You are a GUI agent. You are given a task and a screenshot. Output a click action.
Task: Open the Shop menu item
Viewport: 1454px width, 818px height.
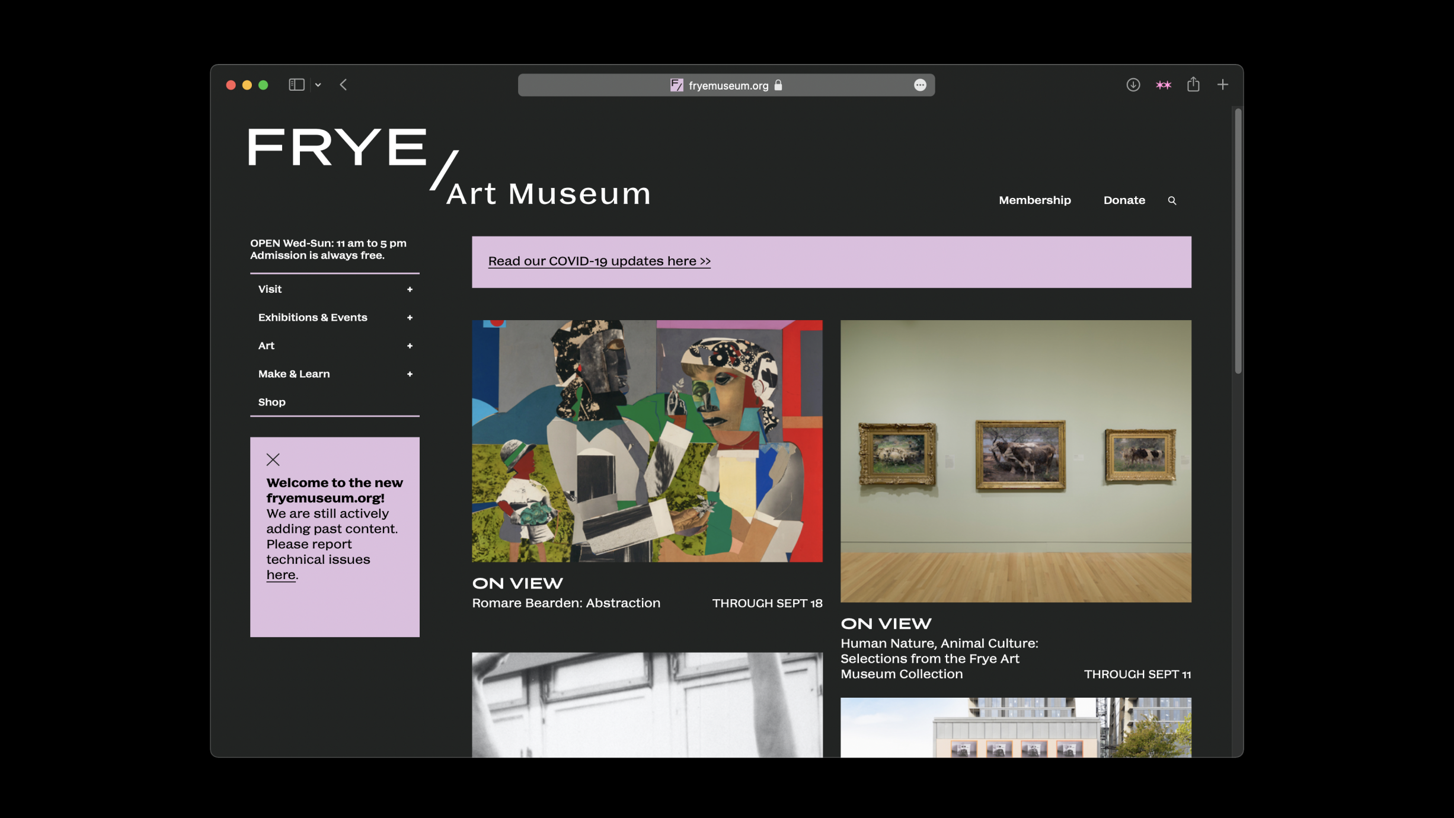271,402
